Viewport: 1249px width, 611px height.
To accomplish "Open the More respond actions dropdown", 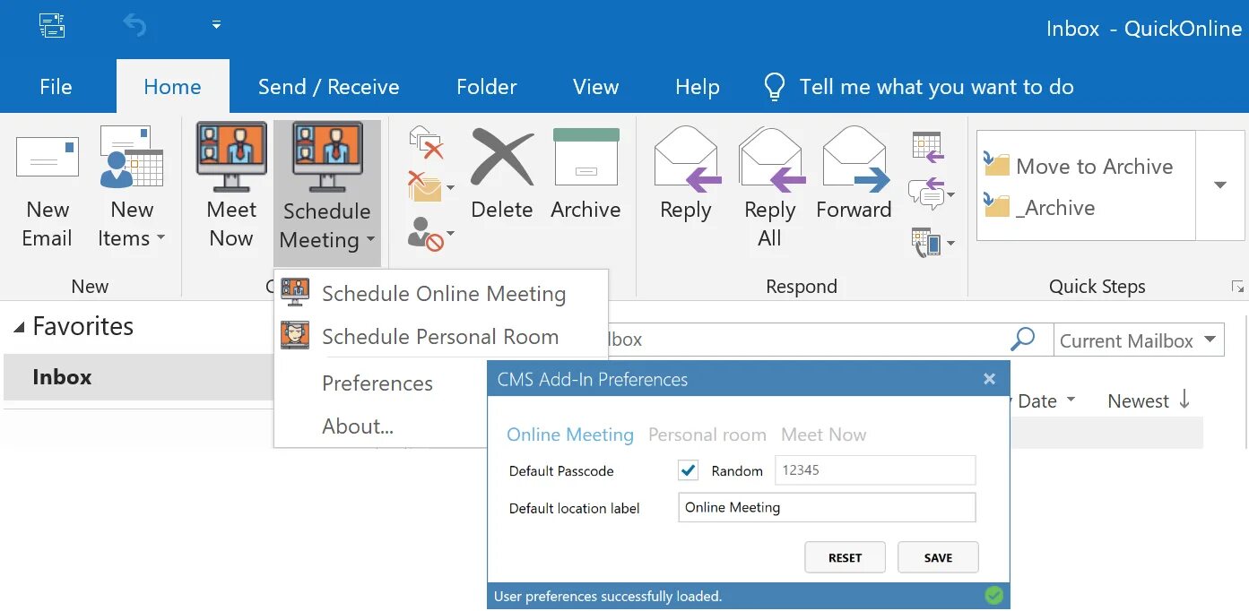I will (x=932, y=242).
